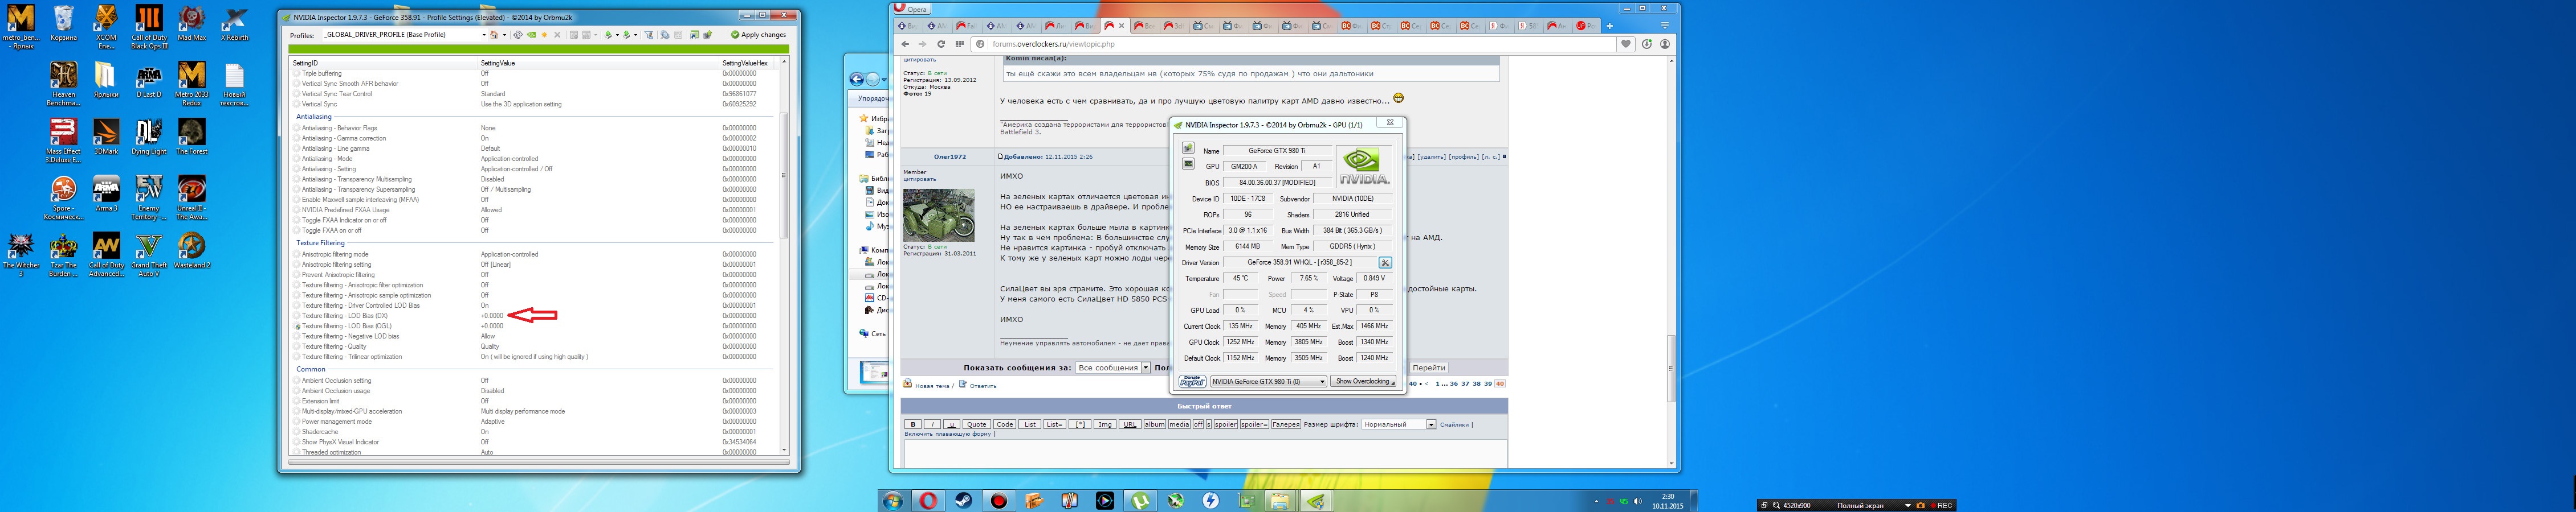Go to forum page 39

pos(1488,383)
